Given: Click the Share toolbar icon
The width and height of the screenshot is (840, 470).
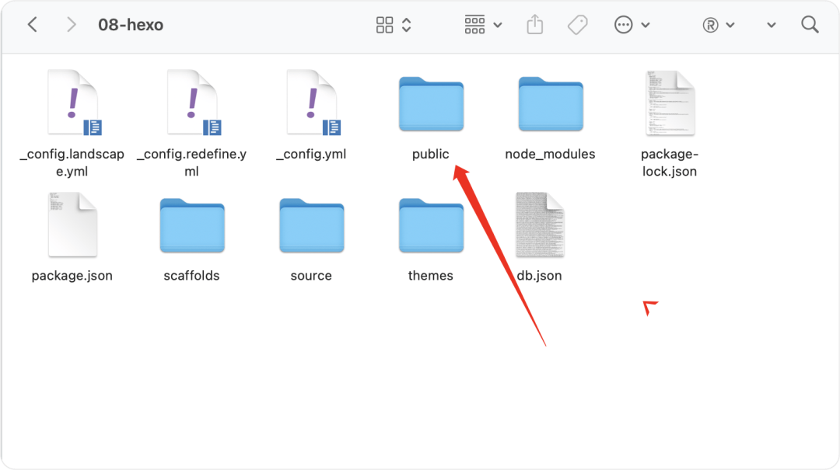Looking at the screenshot, I should (534, 25).
